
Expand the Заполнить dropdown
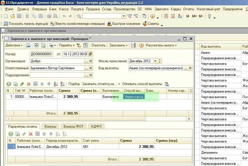pos(118,45)
